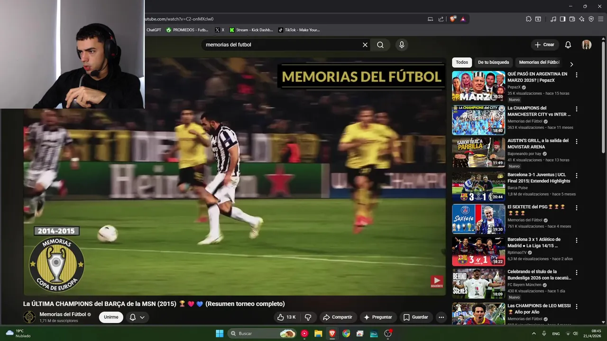This screenshot has width=607, height=341.
Task: Open options for Las CHAMPIONS de LEO MESSI
Action: click(x=577, y=306)
